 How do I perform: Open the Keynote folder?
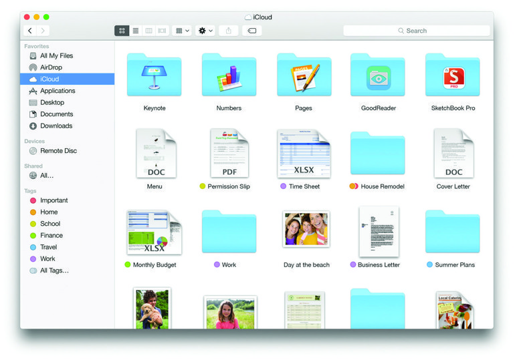(154, 75)
